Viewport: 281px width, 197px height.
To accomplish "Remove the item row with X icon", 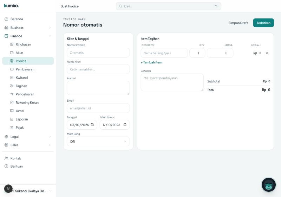I will pyautogui.click(x=267, y=53).
